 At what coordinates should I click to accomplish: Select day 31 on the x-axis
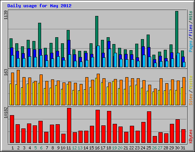(183, 148)
